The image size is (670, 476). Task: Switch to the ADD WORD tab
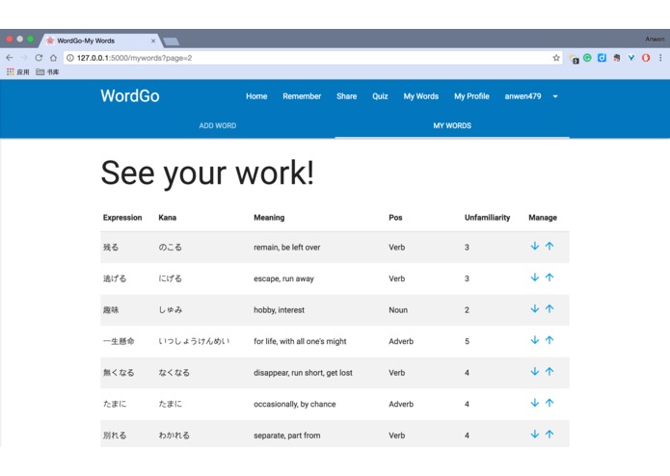coord(218,125)
